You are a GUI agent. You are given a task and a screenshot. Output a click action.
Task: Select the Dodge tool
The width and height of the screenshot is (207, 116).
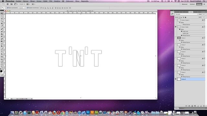pyautogui.click(x=2, y=46)
